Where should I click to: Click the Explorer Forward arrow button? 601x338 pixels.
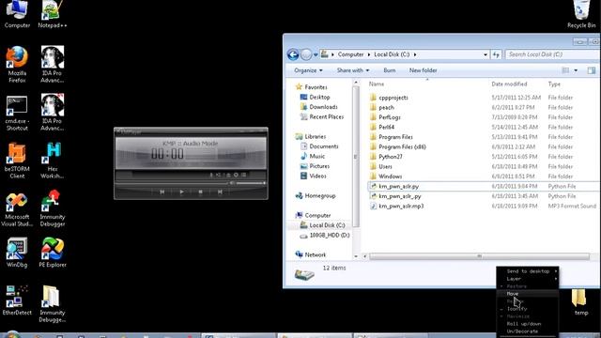[306, 54]
